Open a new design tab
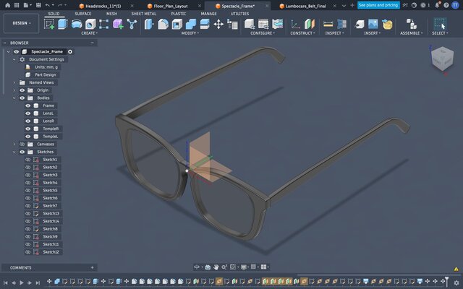 pyautogui.click(x=352, y=5)
